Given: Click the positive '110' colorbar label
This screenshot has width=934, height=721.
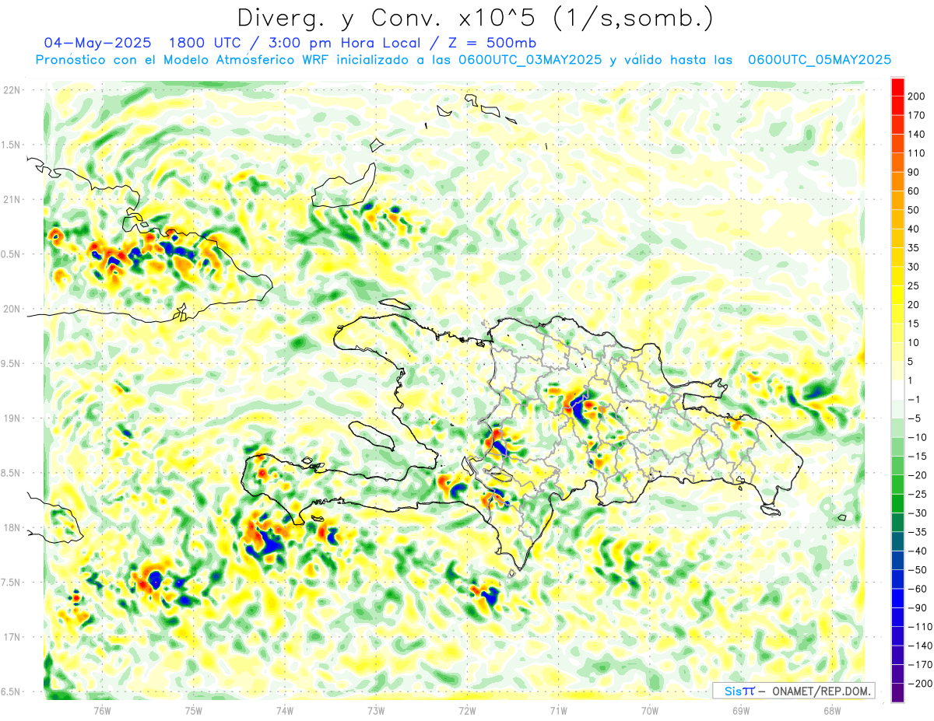Looking at the screenshot, I should 918,153.
